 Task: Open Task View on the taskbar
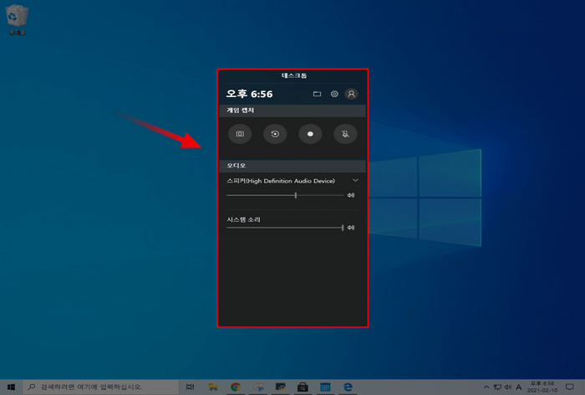(x=191, y=387)
